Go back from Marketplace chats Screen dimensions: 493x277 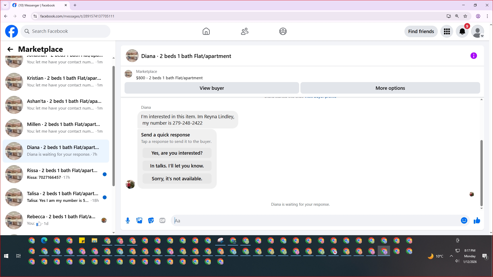(x=10, y=49)
